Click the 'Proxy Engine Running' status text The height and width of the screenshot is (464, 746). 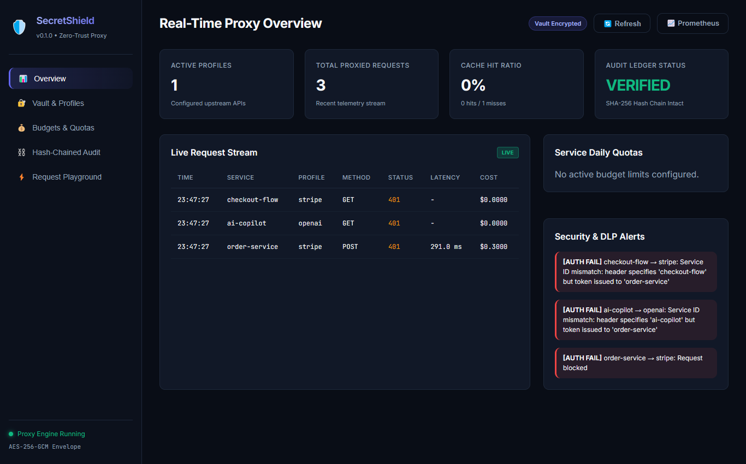coord(51,434)
